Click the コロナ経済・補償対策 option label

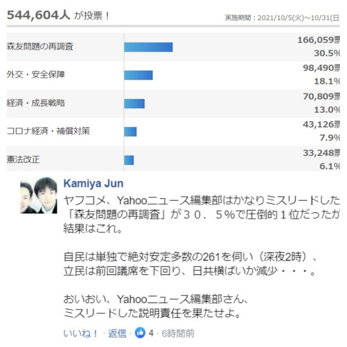point(48,131)
